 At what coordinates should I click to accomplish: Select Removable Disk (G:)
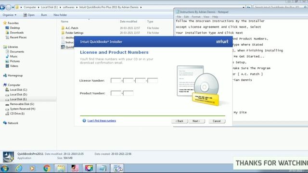pyautogui.click(x=22, y=104)
